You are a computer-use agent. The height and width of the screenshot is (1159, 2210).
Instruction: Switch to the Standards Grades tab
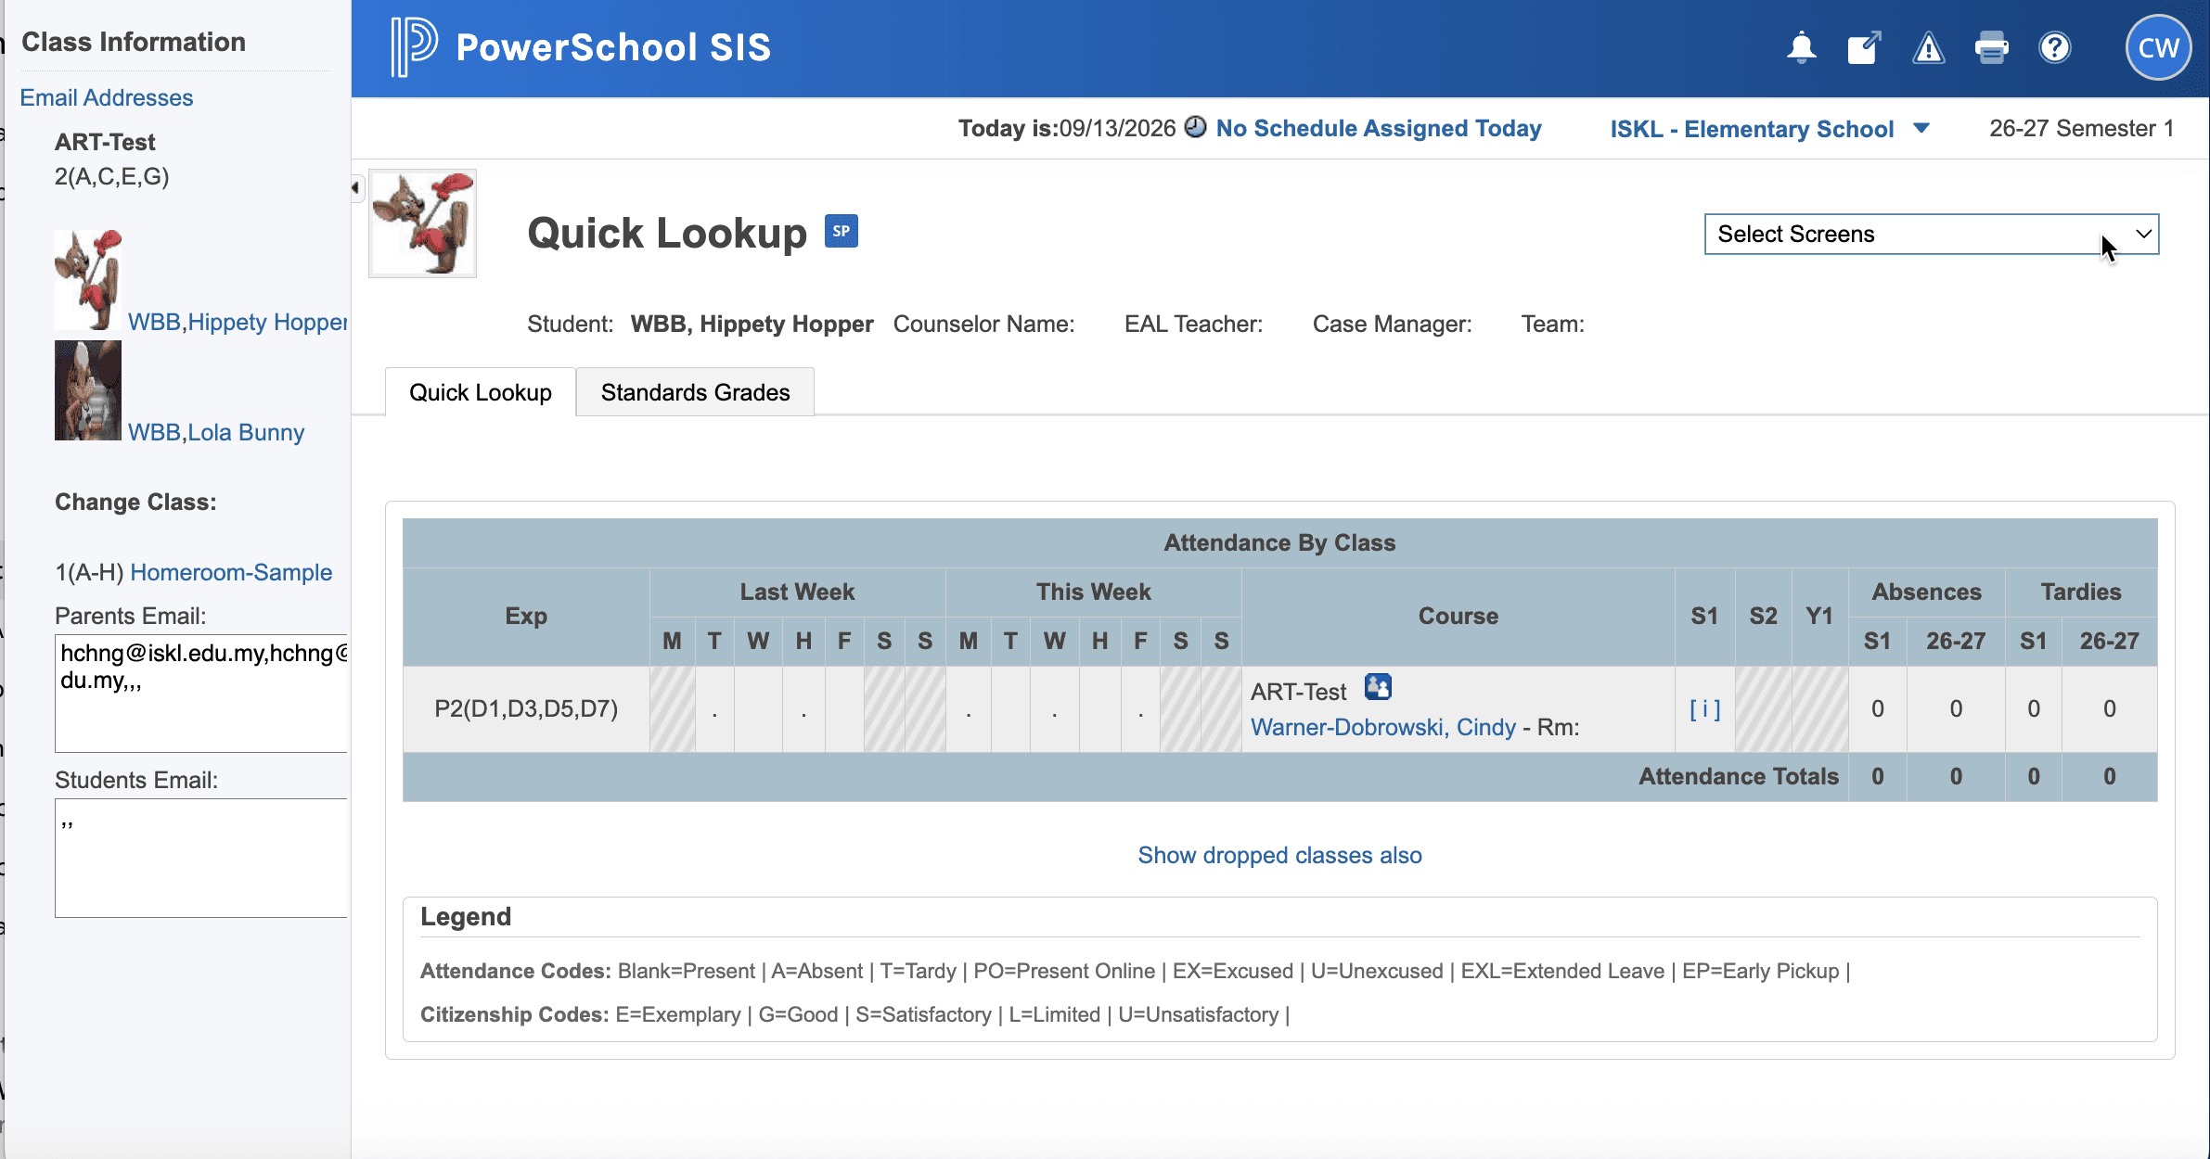click(695, 392)
